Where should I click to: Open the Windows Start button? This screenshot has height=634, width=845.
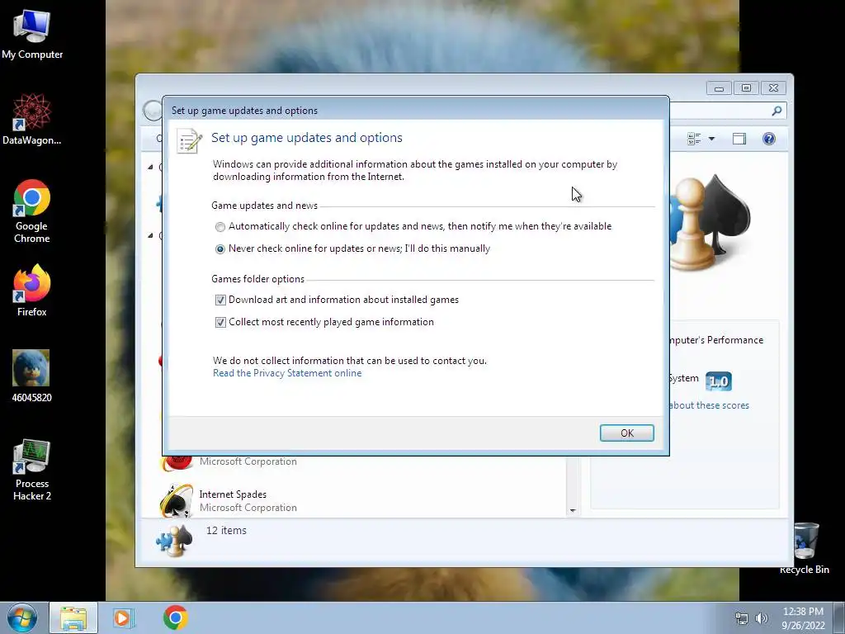click(x=22, y=617)
